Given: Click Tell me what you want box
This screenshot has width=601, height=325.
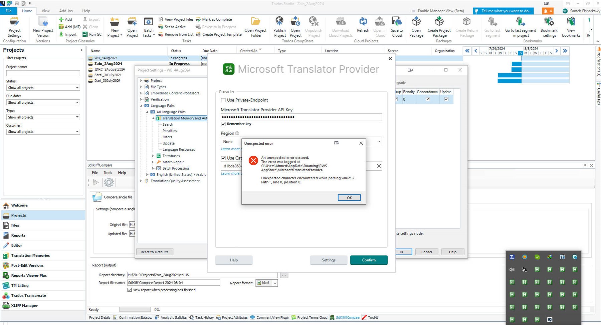Looking at the screenshot, I should [x=503, y=11].
